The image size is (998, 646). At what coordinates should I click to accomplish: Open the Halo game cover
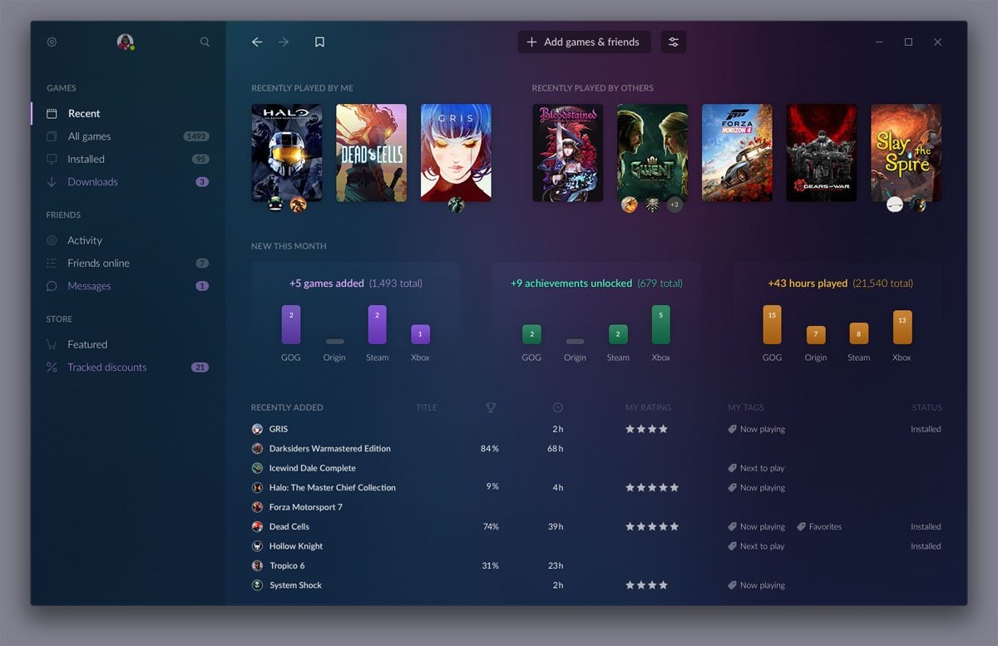click(287, 153)
